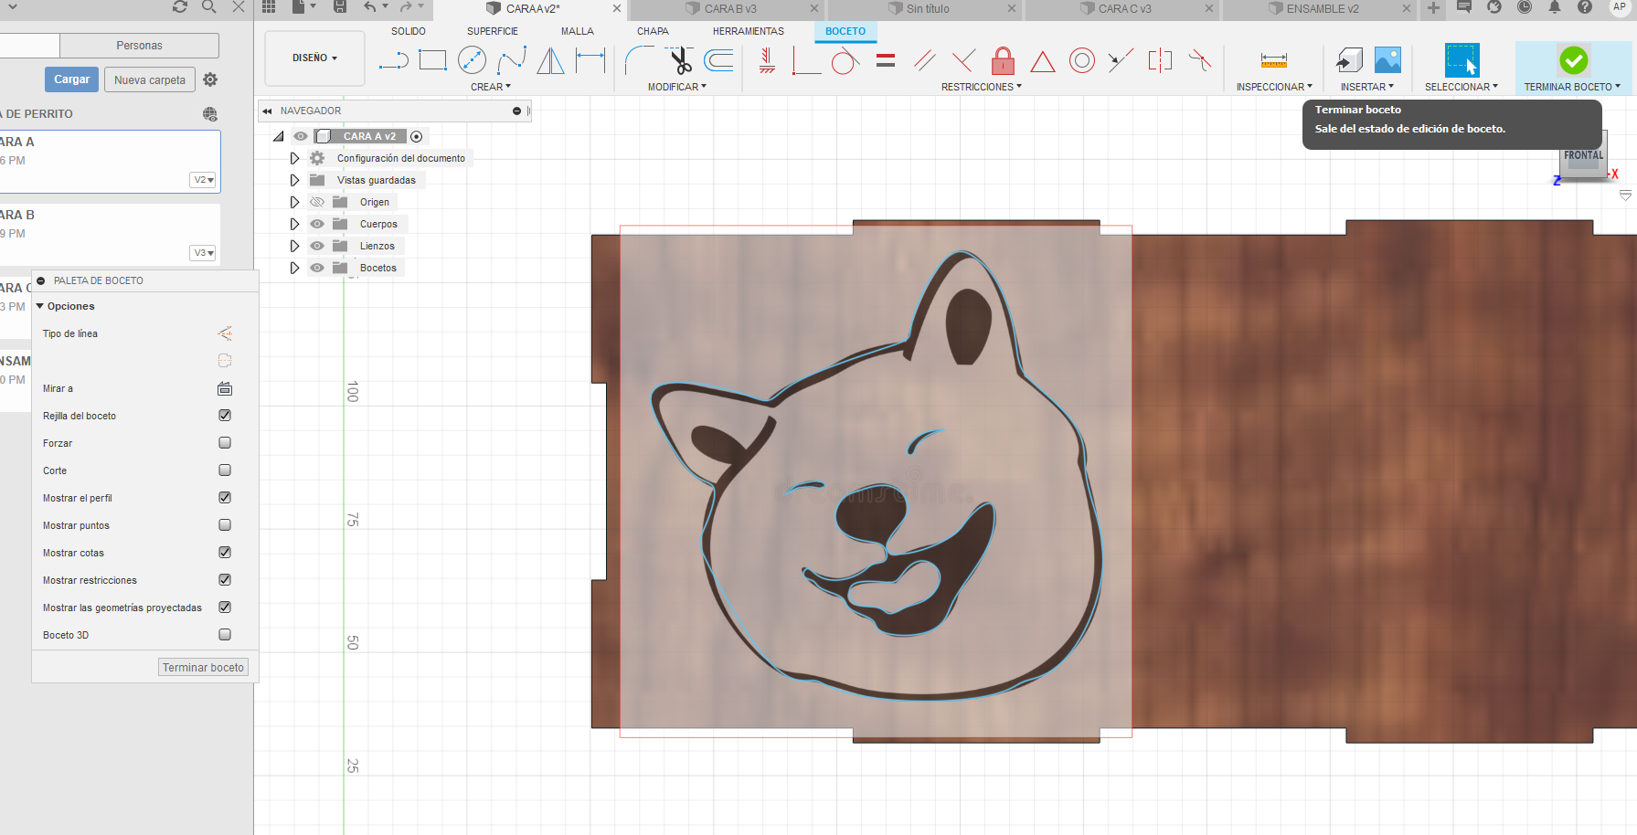Image resolution: width=1637 pixels, height=835 pixels.
Task: Open the MODIFICAR dropdown menu
Action: tap(677, 87)
